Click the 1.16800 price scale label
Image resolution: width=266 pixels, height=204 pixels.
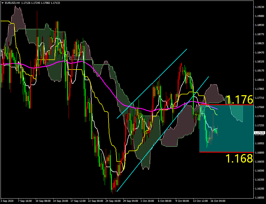(x=259, y=152)
